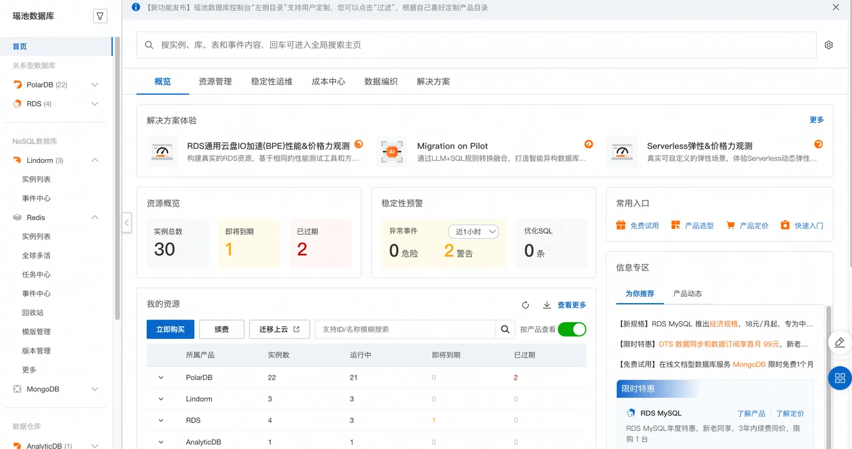Image resolution: width=852 pixels, height=449 pixels.
Task: Switch to the 产品动态 info tab
Action: tap(687, 293)
